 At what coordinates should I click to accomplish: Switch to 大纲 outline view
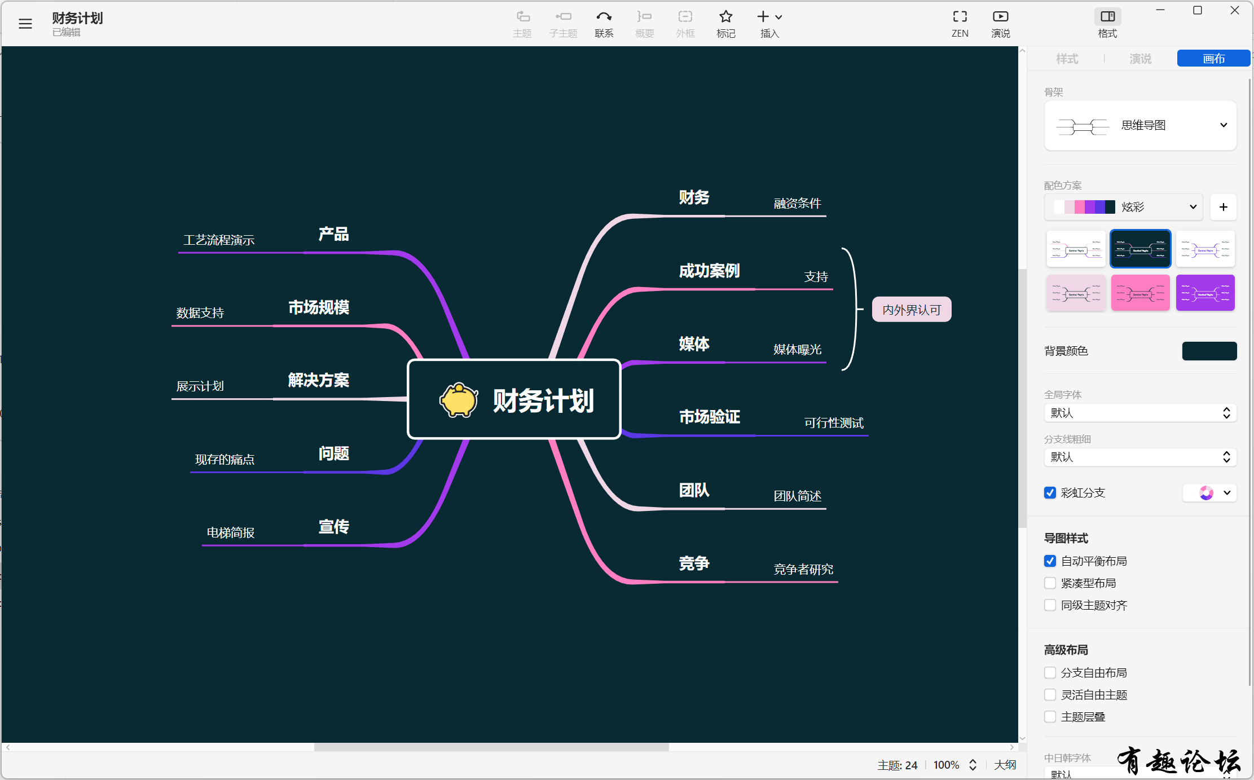(x=1005, y=765)
